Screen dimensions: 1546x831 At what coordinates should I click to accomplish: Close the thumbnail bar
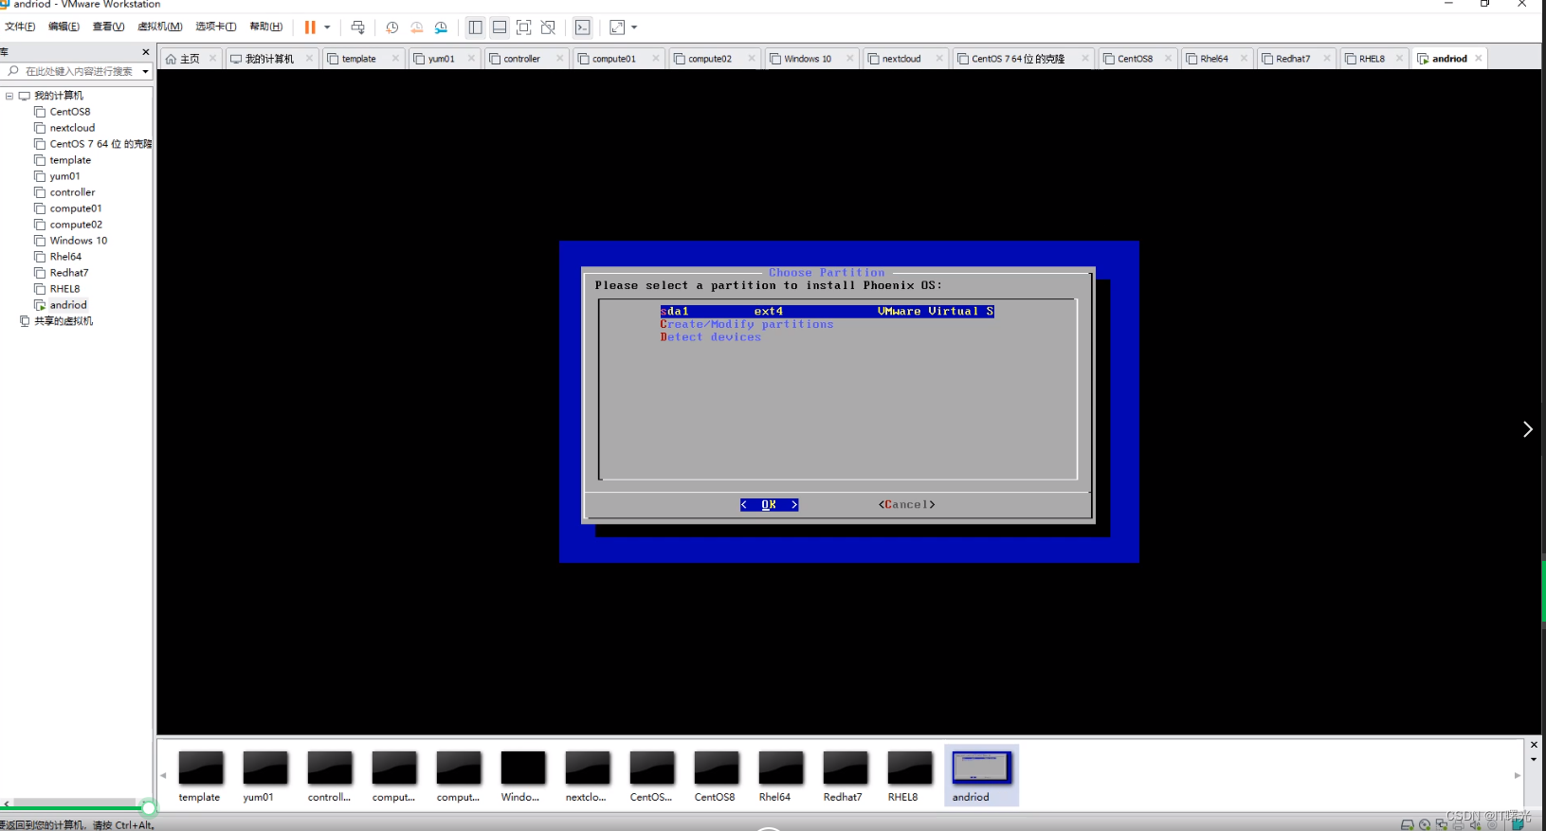click(x=1534, y=745)
